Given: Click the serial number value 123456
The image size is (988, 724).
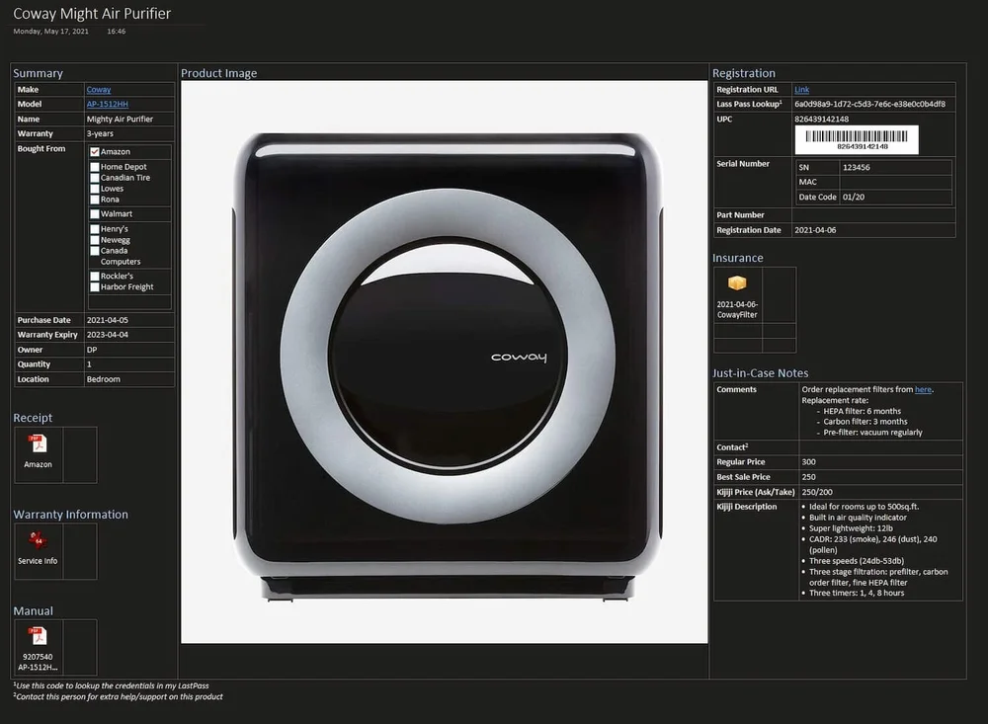Looking at the screenshot, I should pos(857,168).
